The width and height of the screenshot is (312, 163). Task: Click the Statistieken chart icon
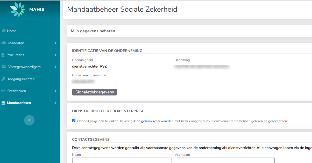pyautogui.click(x=3, y=91)
